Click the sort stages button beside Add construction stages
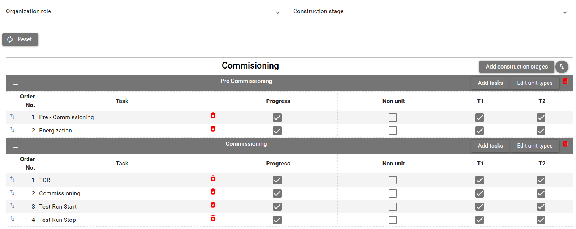This screenshot has width=576, height=229. pos(562,67)
